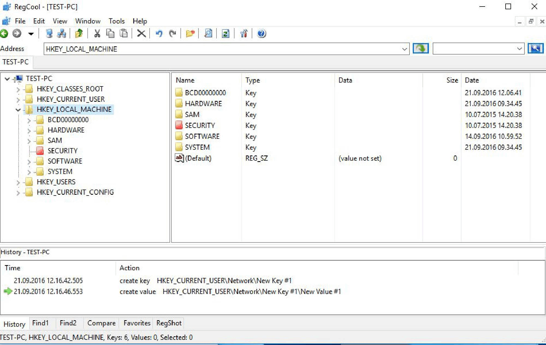Viewport: 546px width, 345px height.
Task: Click the Paste clipboard icon
Action: 124,34
